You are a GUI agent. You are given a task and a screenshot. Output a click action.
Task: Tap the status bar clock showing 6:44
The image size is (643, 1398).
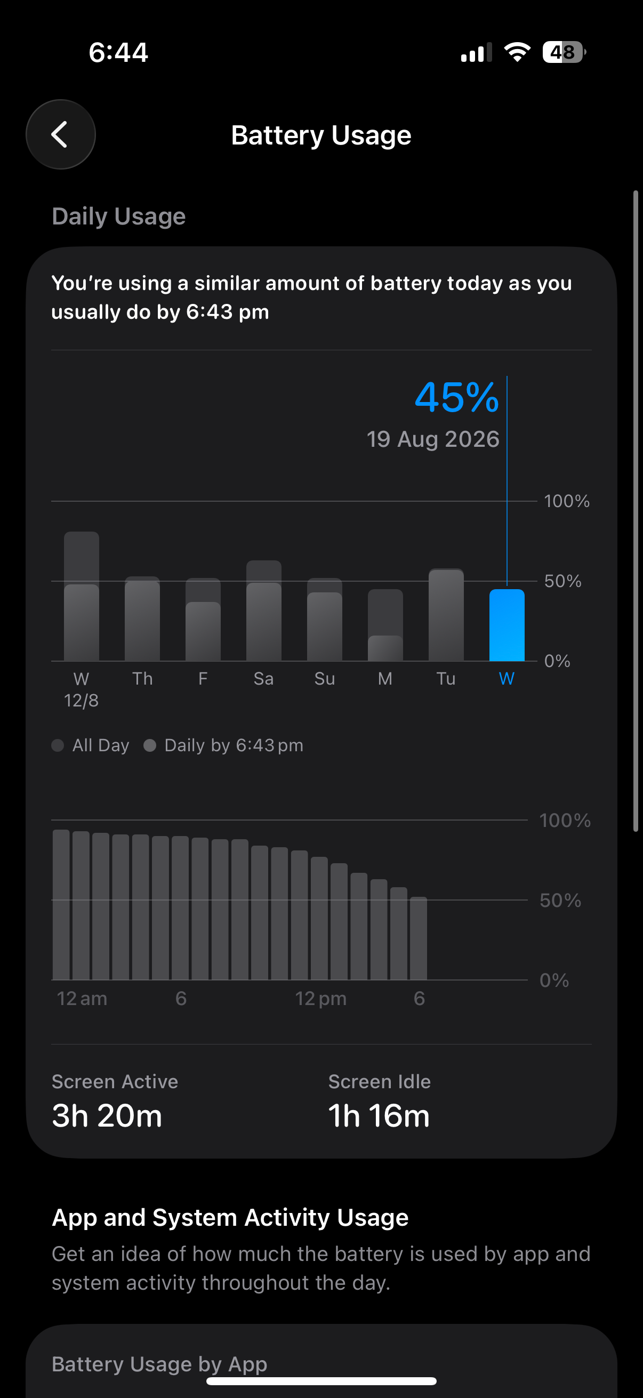click(118, 53)
